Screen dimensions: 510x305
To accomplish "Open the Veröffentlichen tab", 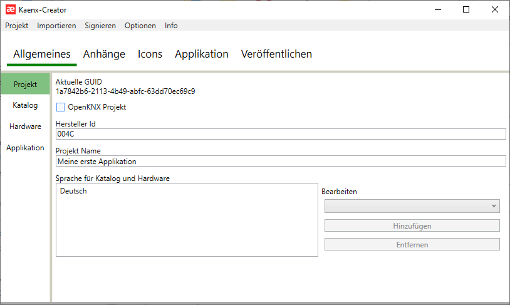I will pyautogui.click(x=276, y=54).
